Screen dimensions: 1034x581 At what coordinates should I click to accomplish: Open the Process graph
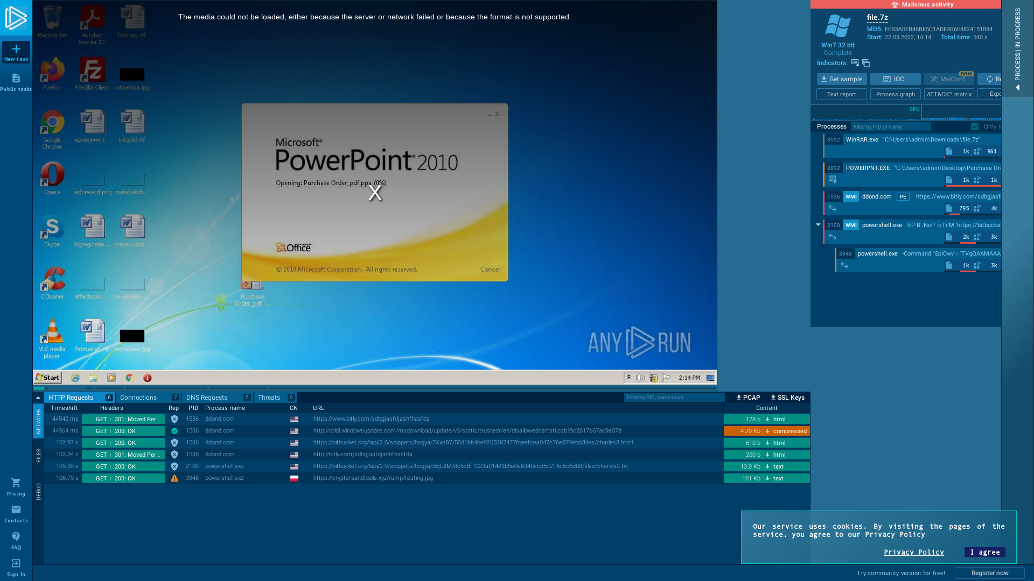(896, 94)
